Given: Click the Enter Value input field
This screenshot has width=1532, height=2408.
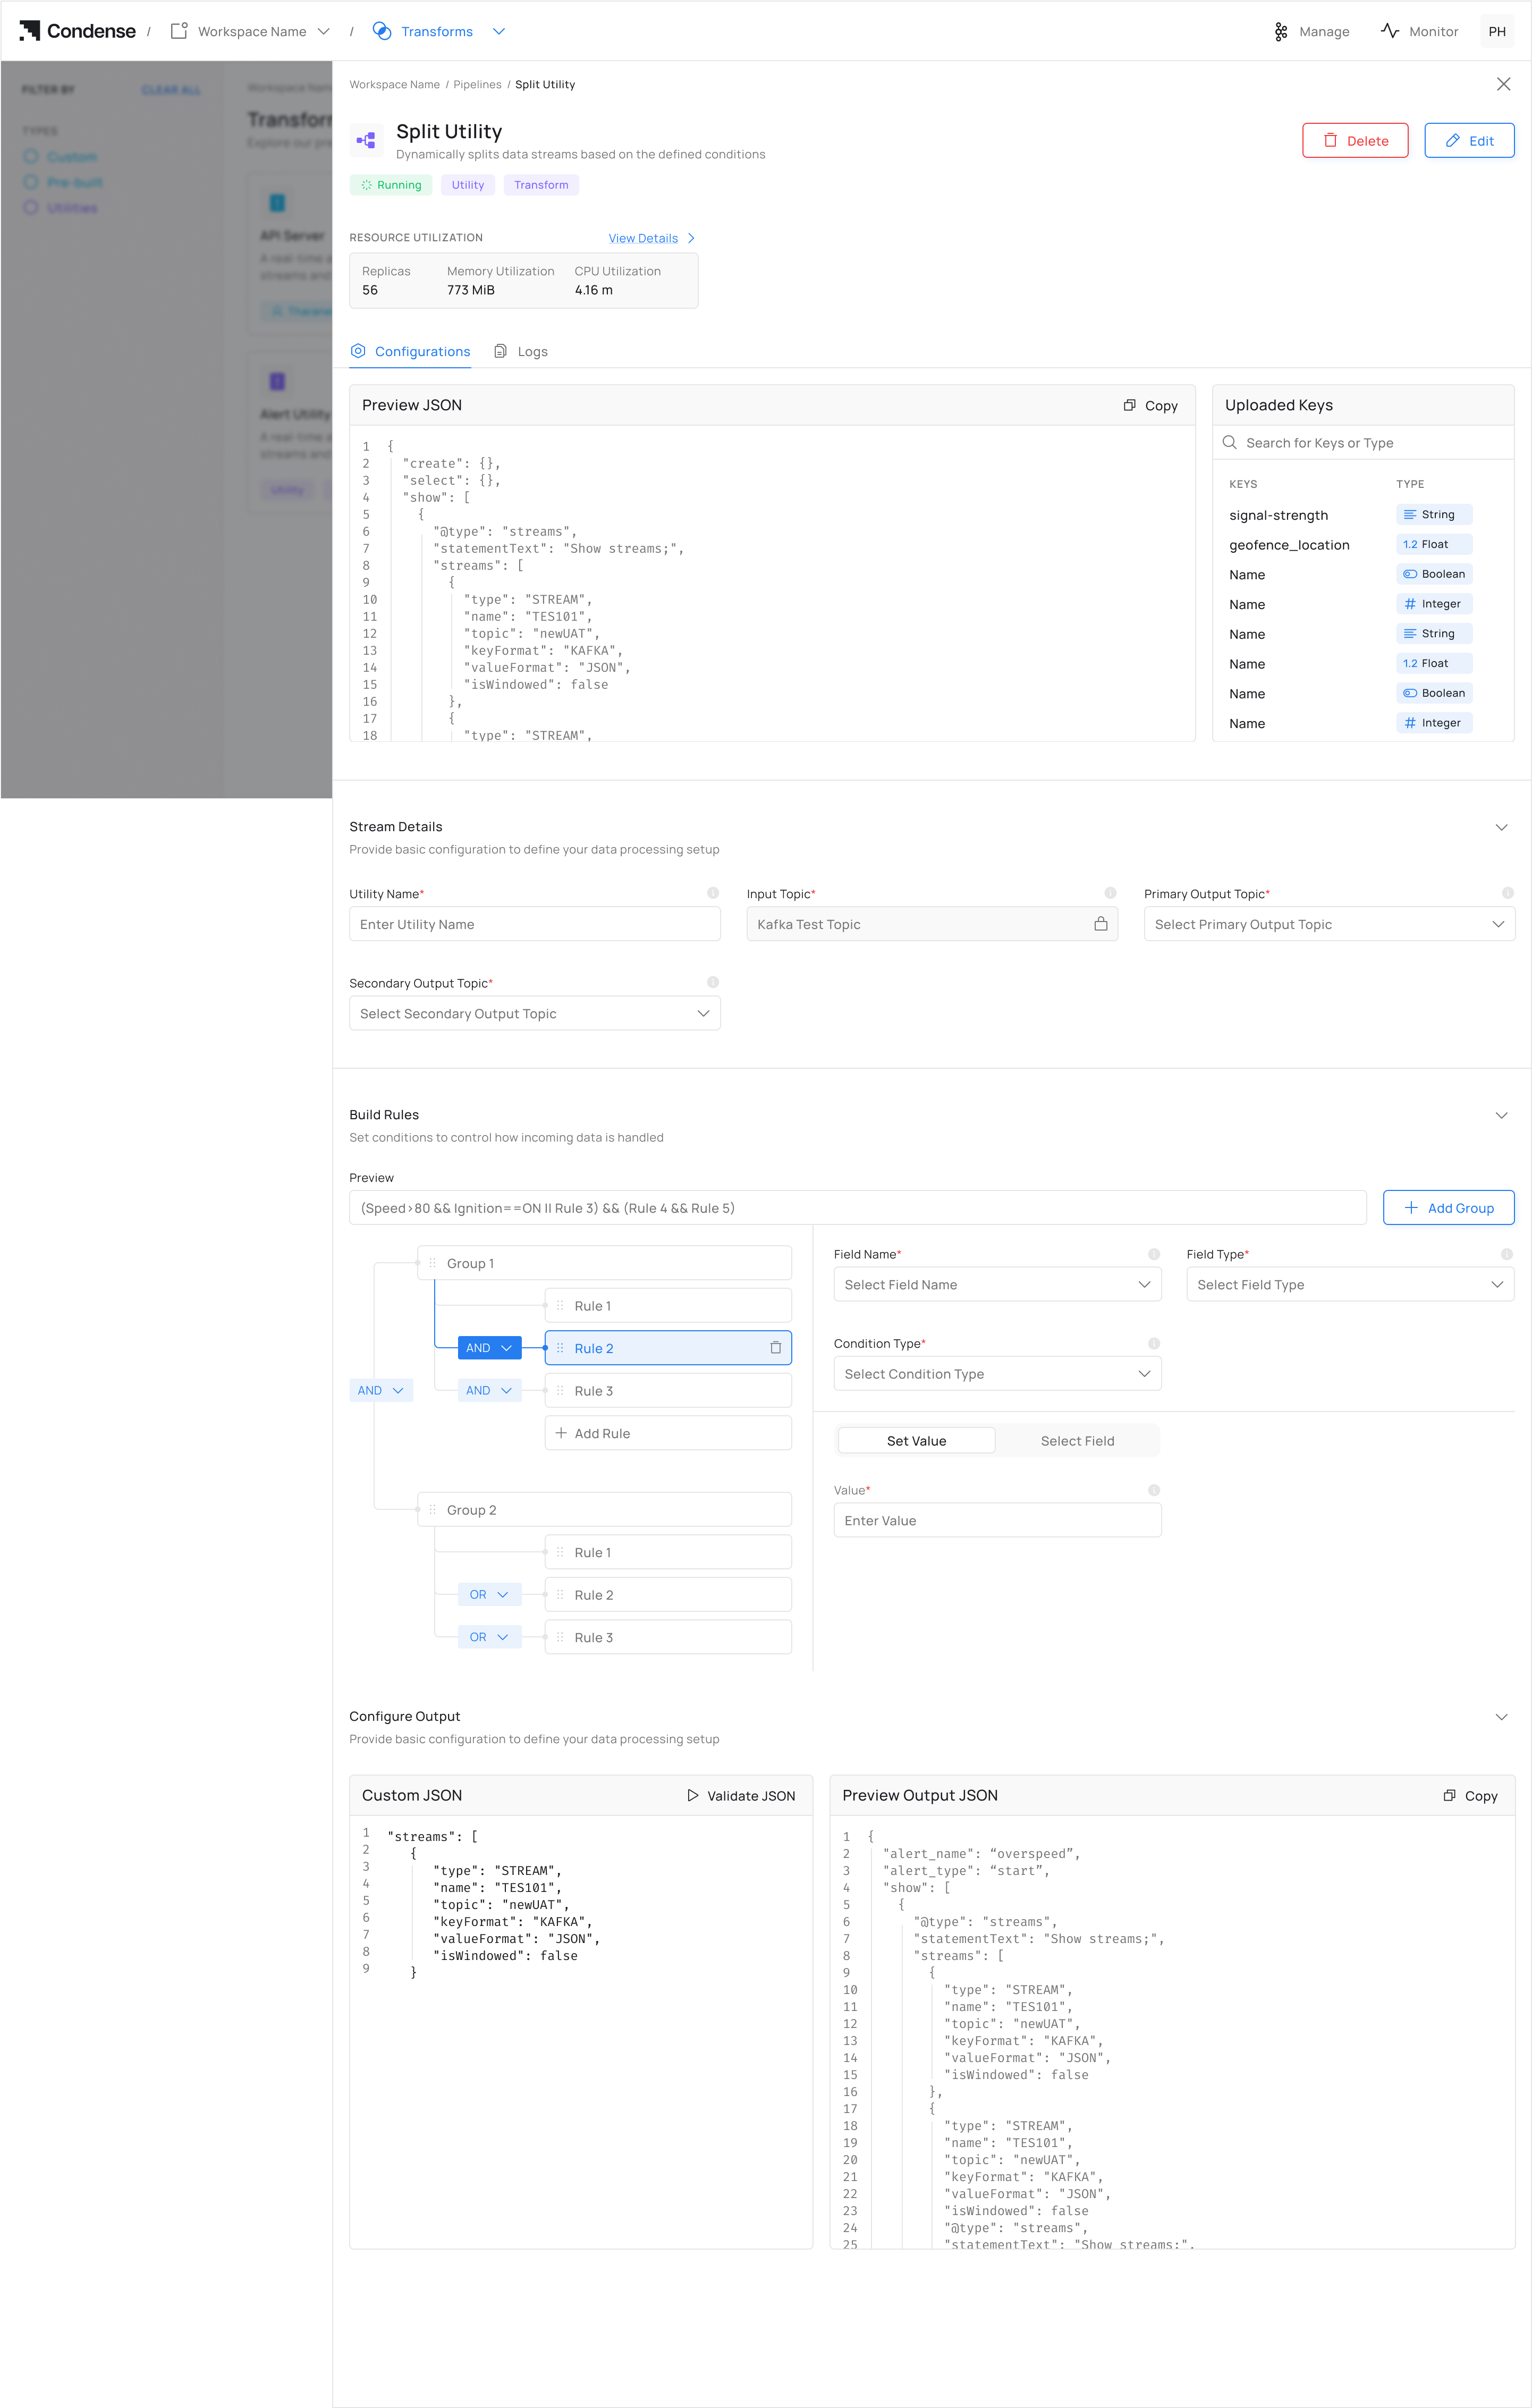Looking at the screenshot, I should [997, 1520].
